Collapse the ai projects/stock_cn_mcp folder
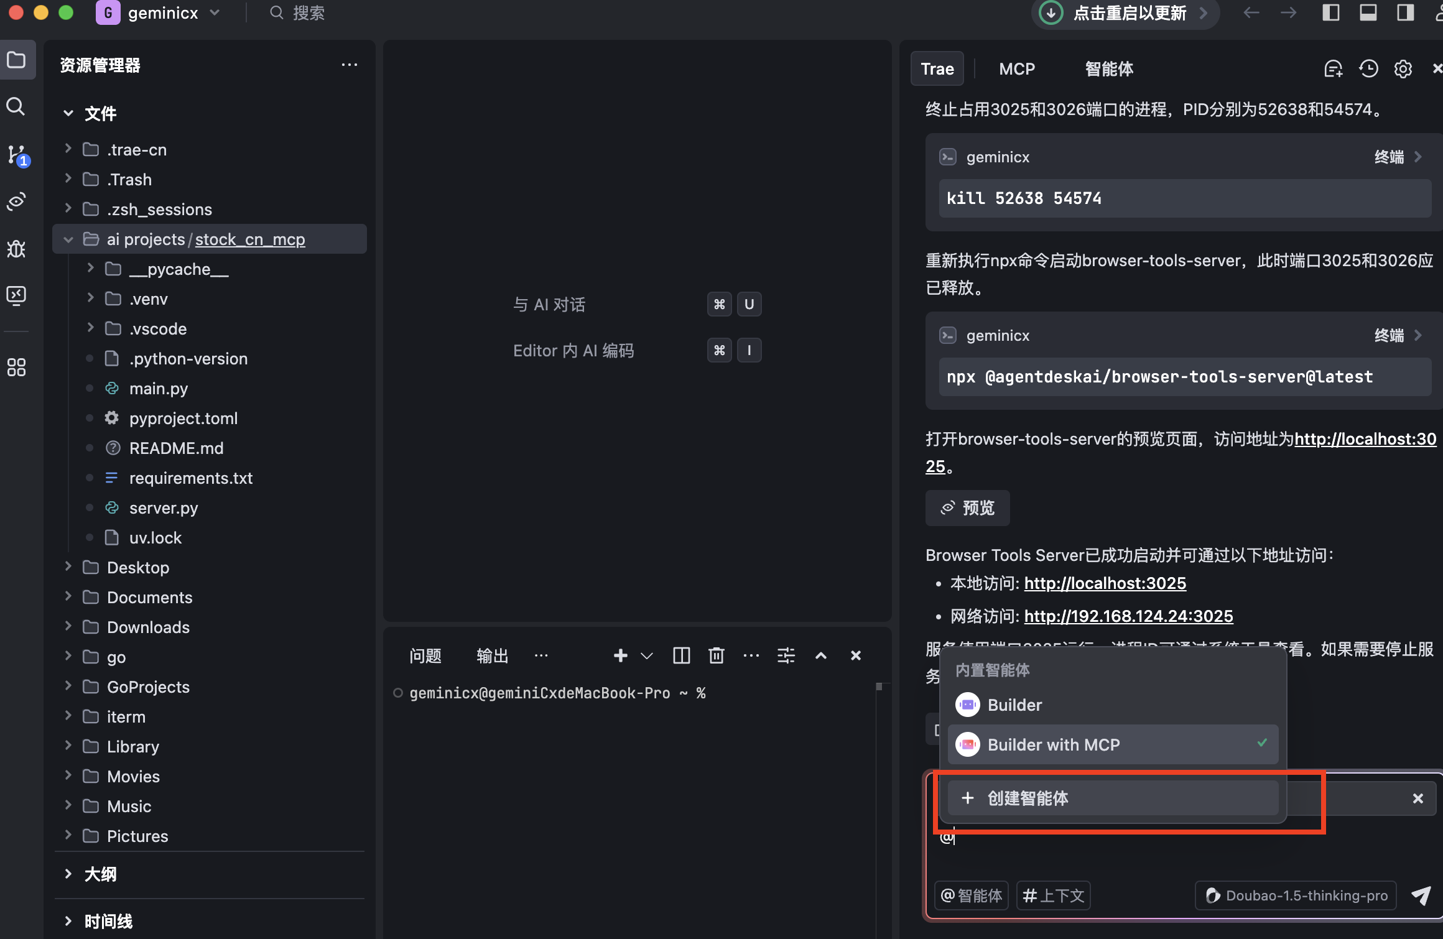This screenshot has width=1443, height=939. coord(68,239)
